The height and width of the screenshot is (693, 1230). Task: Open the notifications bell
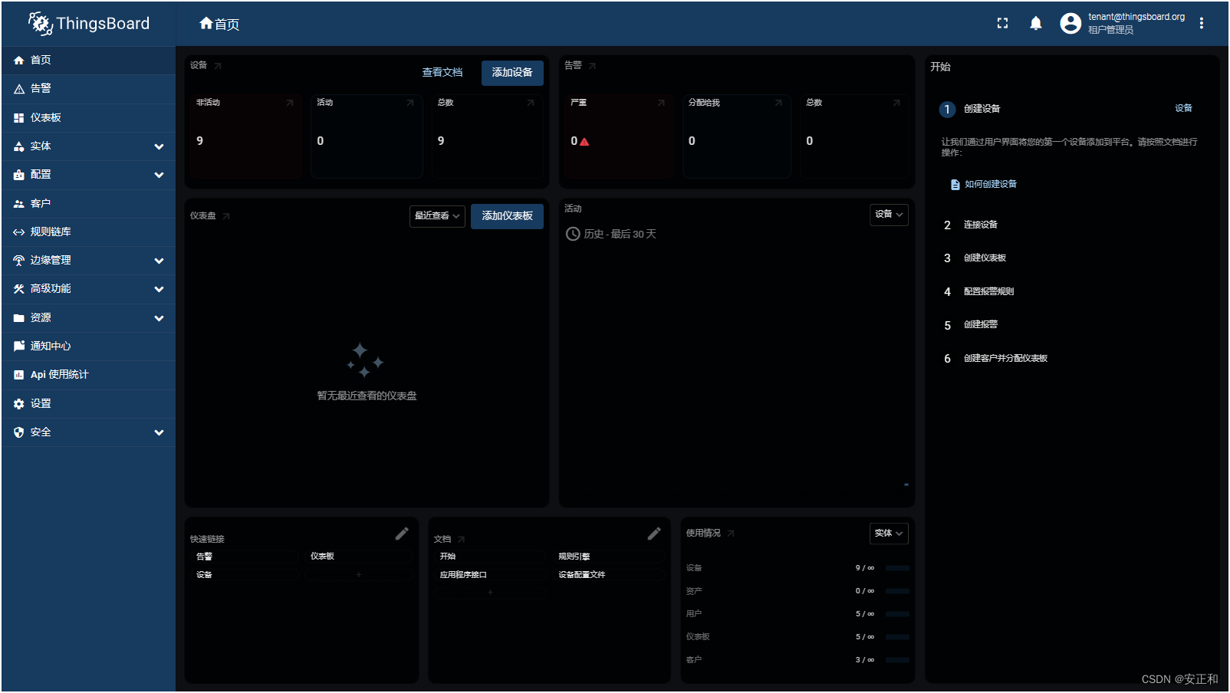1035,23
